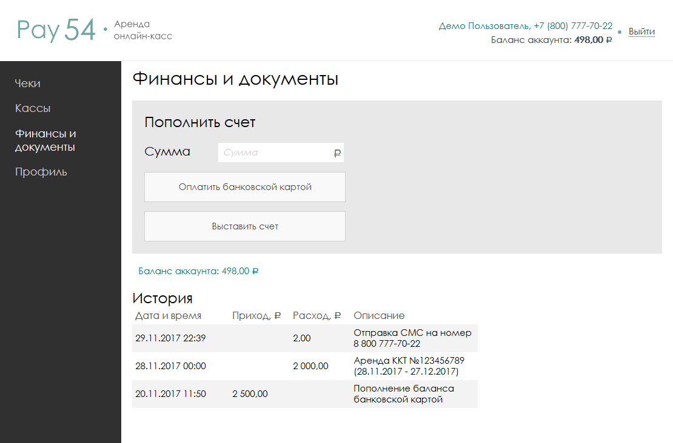Click the green Баланс аккаунта 498,00 text

point(198,271)
